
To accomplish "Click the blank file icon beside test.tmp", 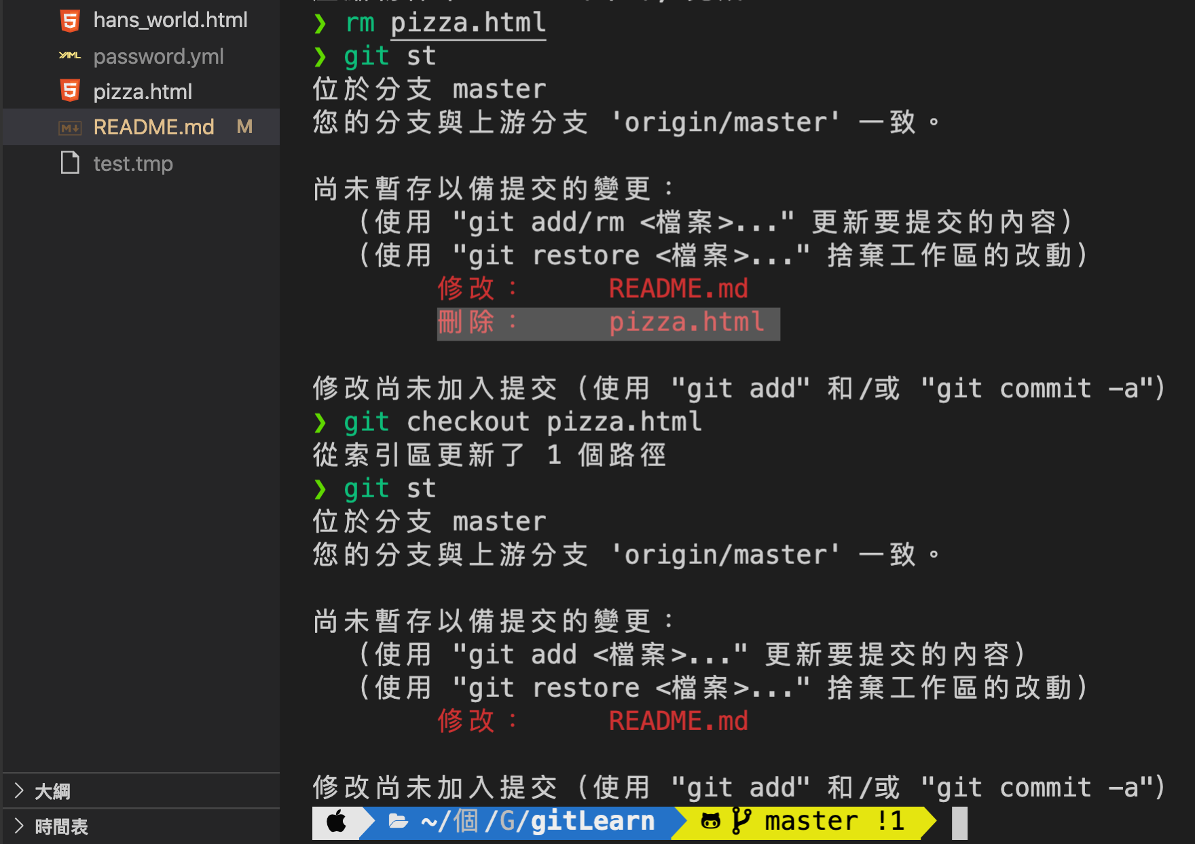I will [x=70, y=163].
